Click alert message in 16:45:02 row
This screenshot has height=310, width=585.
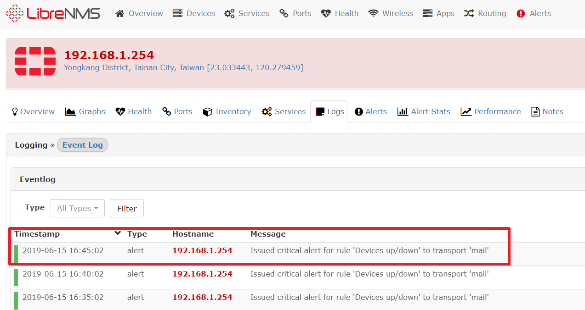point(369,250)
